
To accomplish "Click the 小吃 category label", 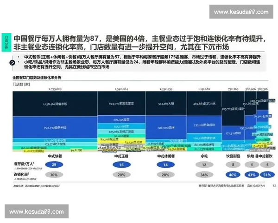I will 204,156.
